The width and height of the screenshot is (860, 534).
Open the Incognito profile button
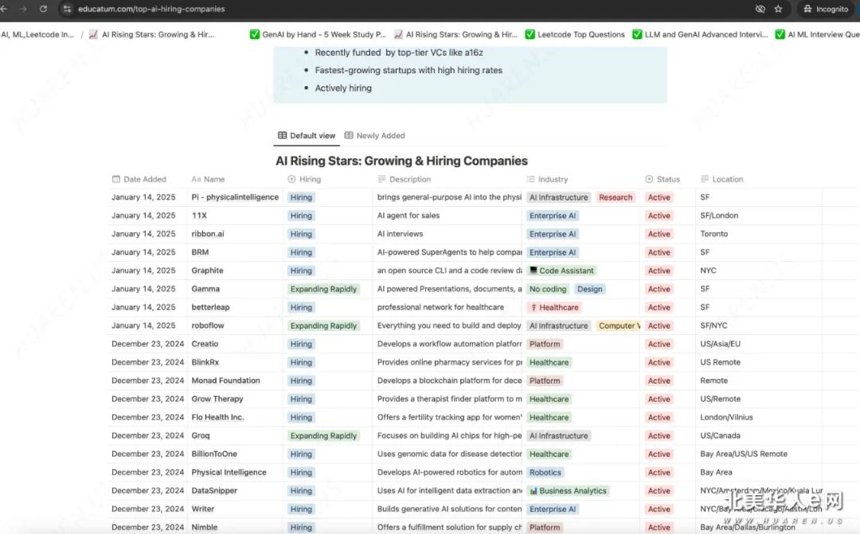click(x=826, y=9)
